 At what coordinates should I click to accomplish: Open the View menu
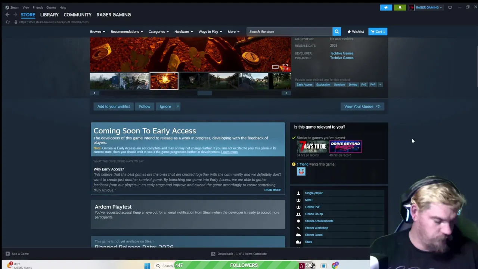(x=26, y=7)
